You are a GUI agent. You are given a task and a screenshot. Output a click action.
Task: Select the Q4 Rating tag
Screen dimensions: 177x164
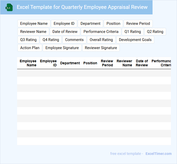coord(51,40)
